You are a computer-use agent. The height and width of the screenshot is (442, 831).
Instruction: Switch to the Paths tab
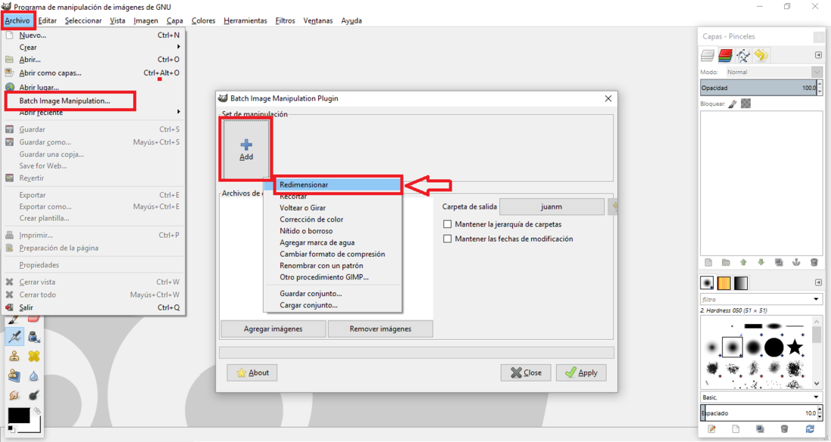743,55
